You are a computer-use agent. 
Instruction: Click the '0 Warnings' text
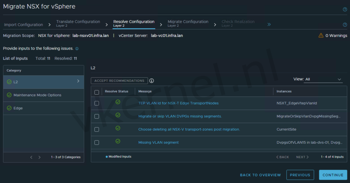tap(336, 36)
